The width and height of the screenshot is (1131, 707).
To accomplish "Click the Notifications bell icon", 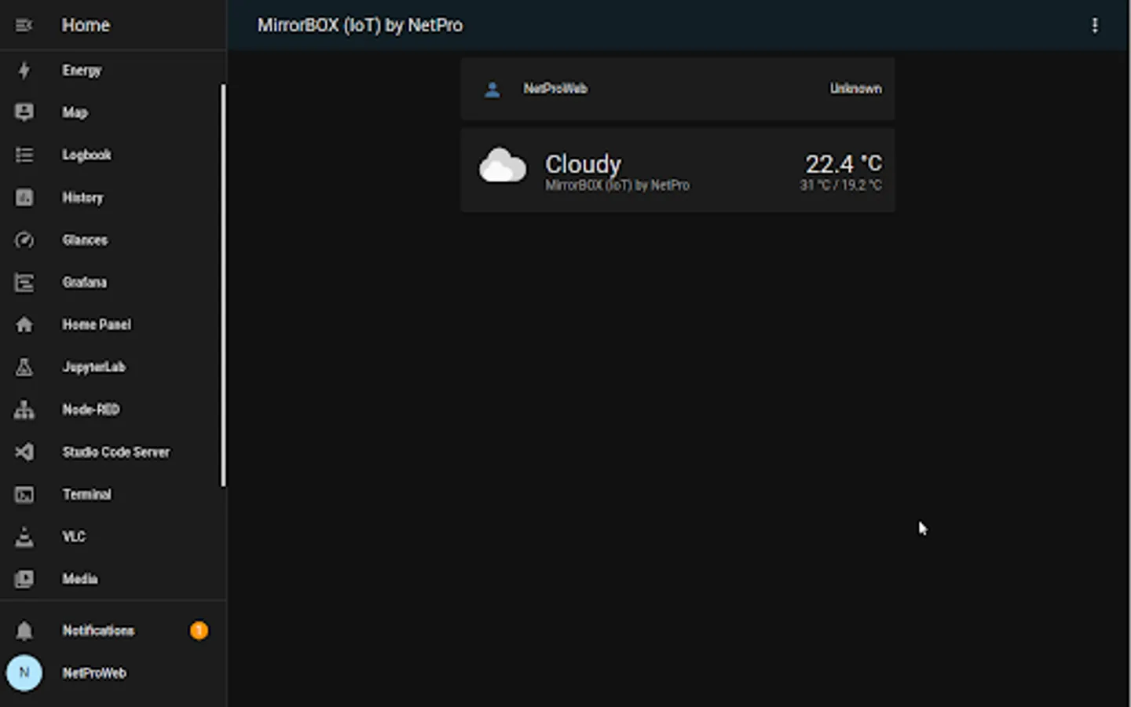I will click(x=24, y=630).
